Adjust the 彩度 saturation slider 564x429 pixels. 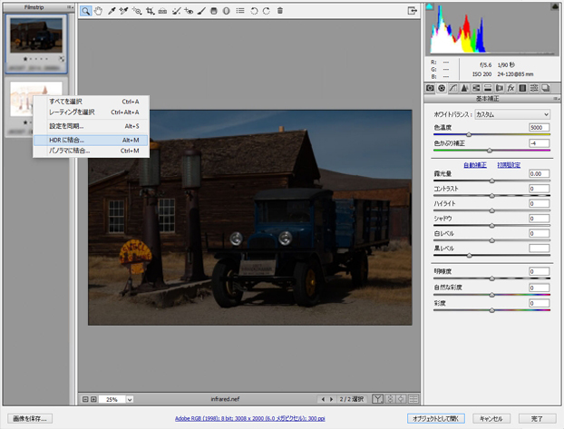pyautogui.click(x=491, y=310)
